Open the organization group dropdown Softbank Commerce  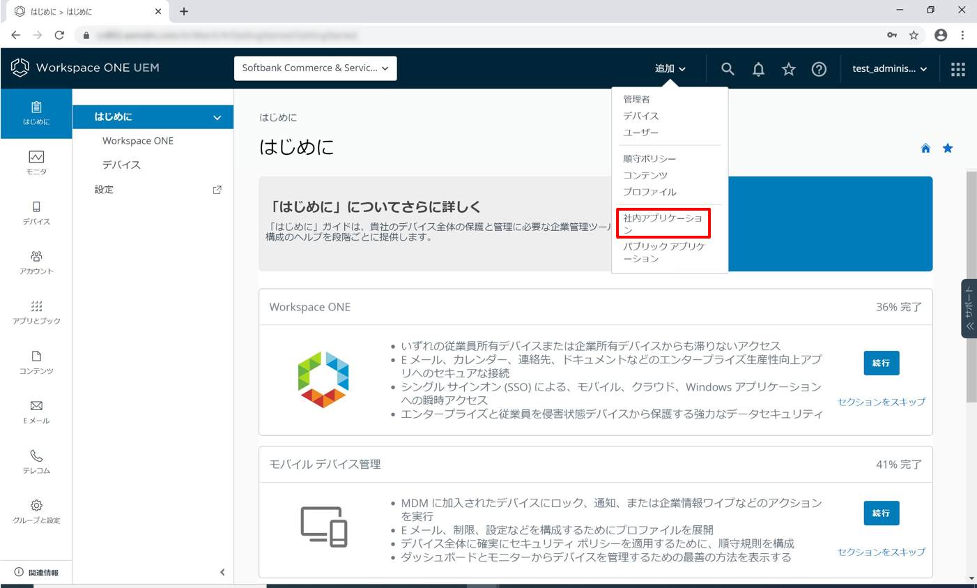[x=315, y=68]
